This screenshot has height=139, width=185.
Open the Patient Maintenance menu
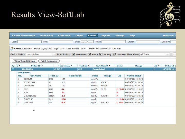click(x=23, y=36)
